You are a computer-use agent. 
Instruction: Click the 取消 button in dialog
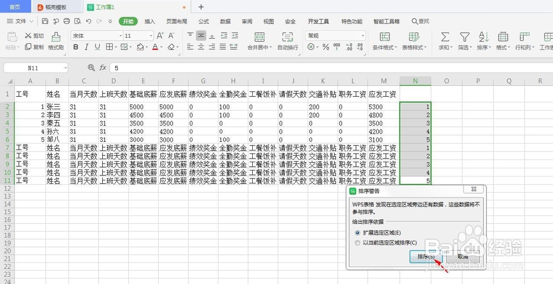[463, 257]
